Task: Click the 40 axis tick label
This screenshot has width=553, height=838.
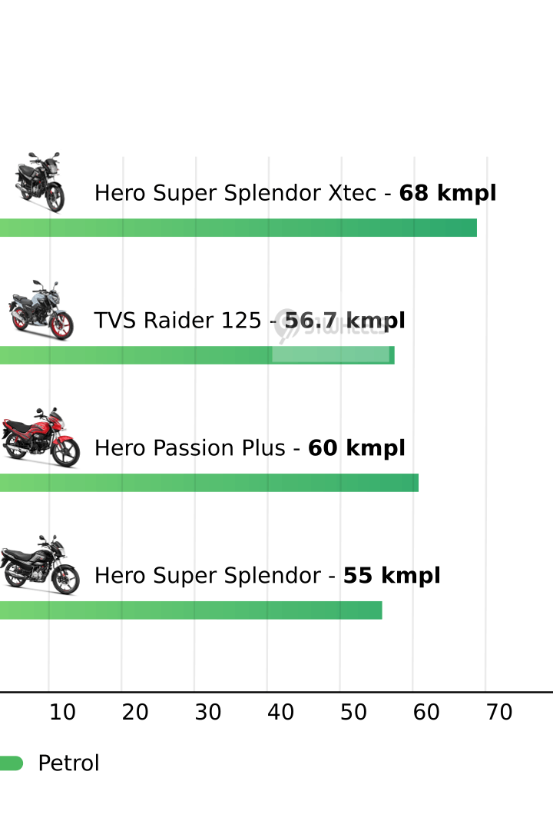Action: click(281, 713)
